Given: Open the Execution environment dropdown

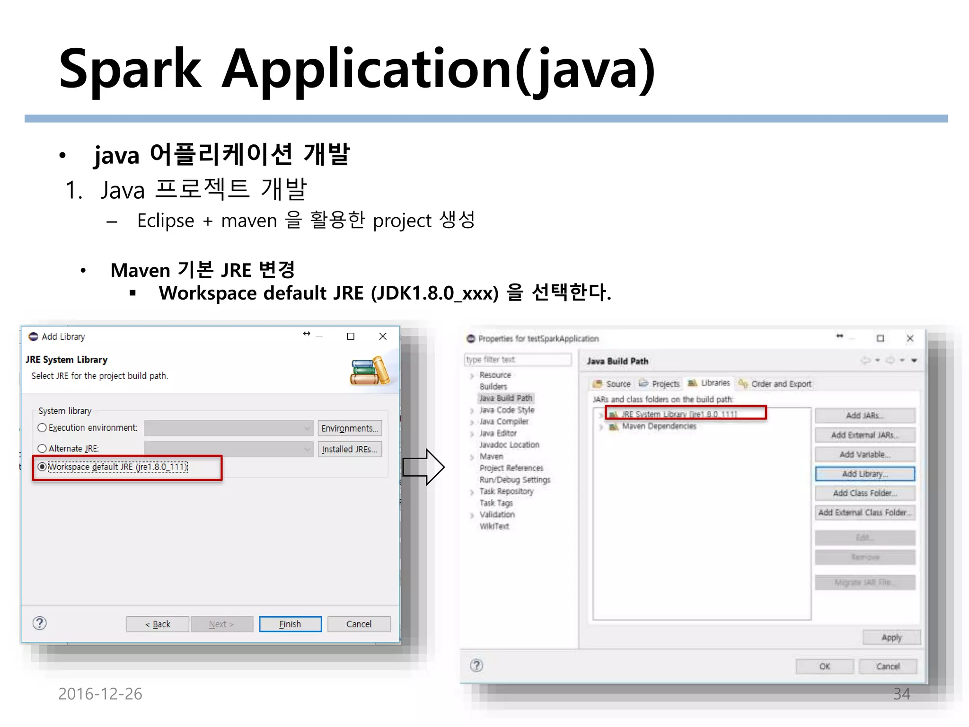Looking at the screenshot, I should pos(229,428).
